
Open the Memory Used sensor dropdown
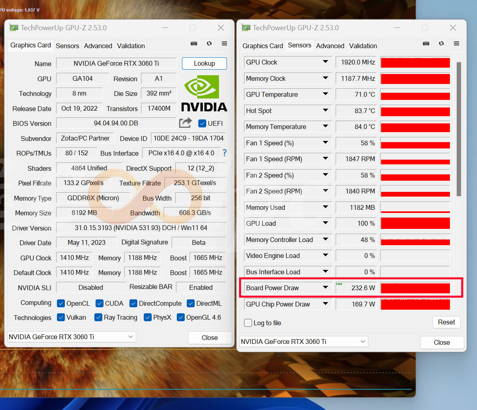pos(325,207)
